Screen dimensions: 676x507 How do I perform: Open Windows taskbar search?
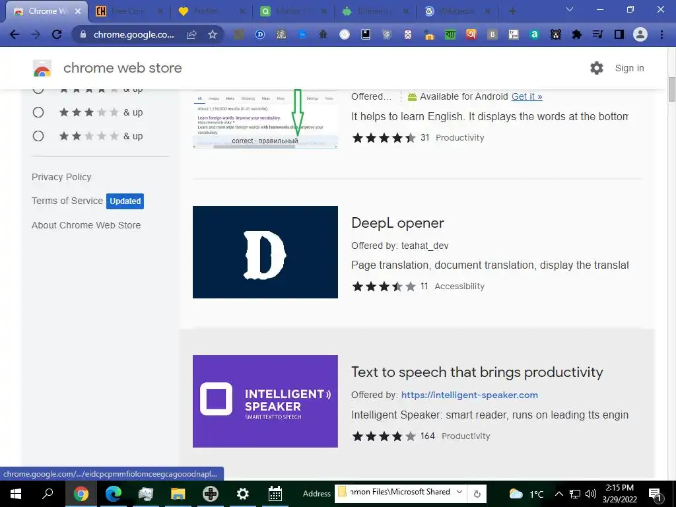(x=48, y=494)
